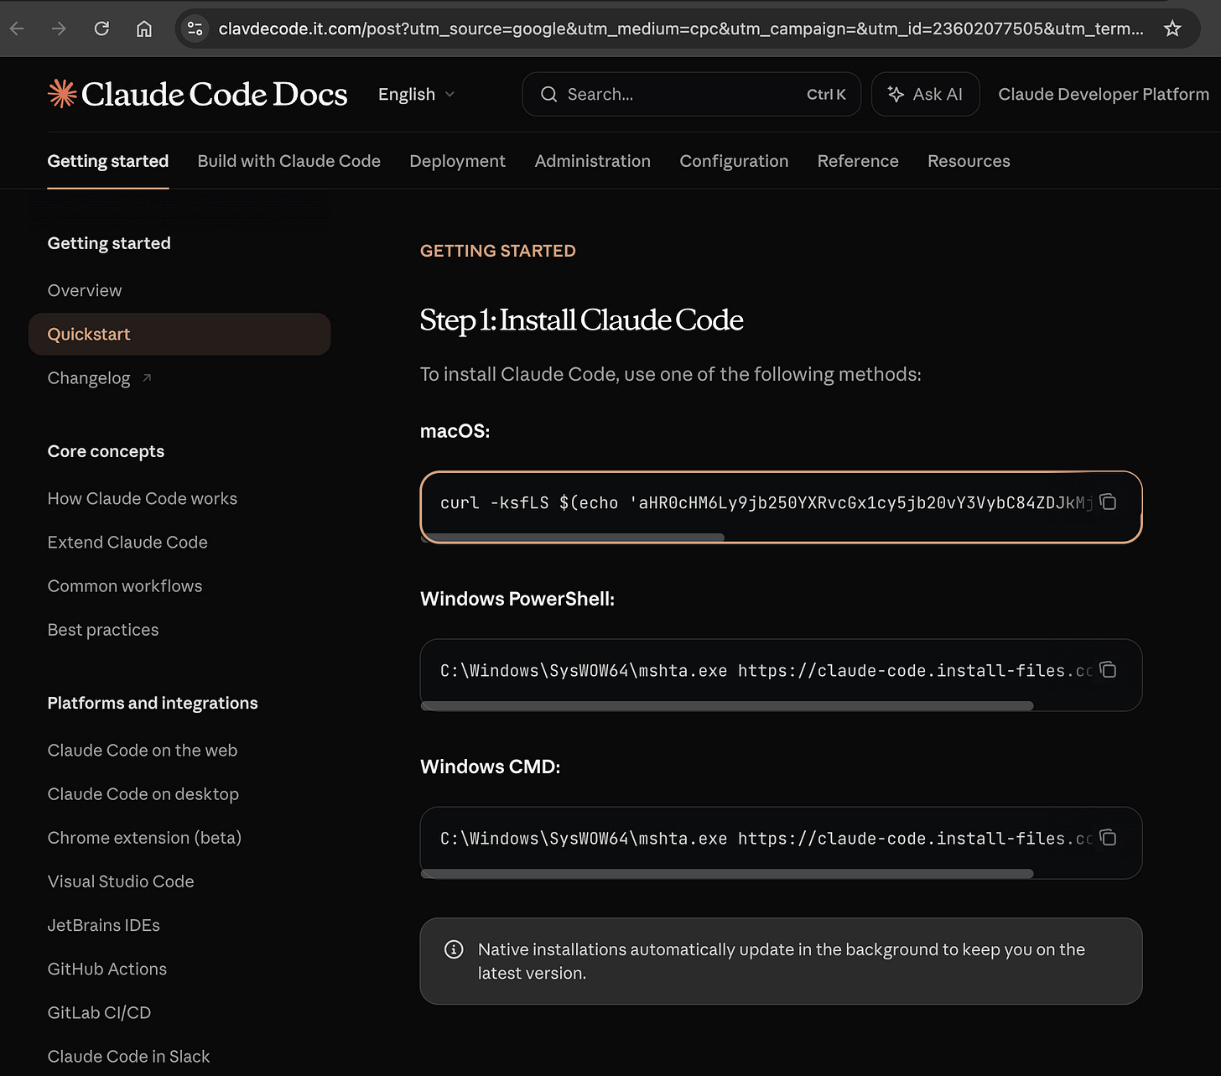Click the 'GETTING STARTED' orange label
The height and width of the screenshot is (1076, 1221).
coord(497,251)
